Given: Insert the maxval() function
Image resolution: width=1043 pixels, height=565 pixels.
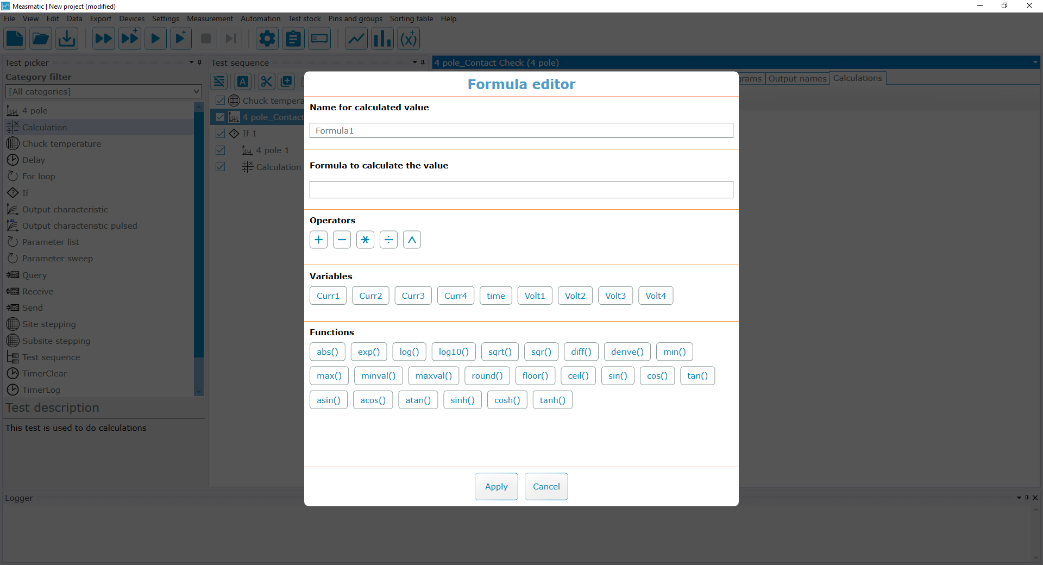Looking at the screenshot, I should (433, 375).
